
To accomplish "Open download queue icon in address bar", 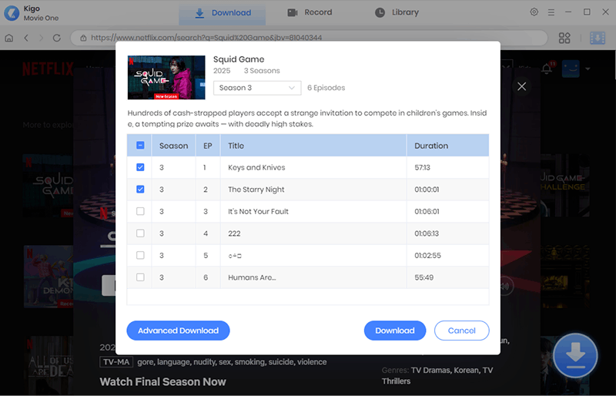I will [x=598, y=38].
